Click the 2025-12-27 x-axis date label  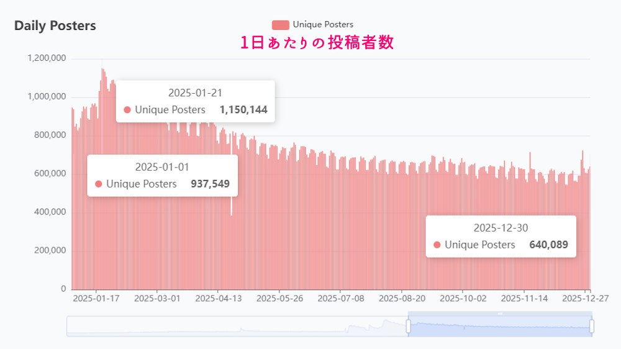tap(585, 298)
